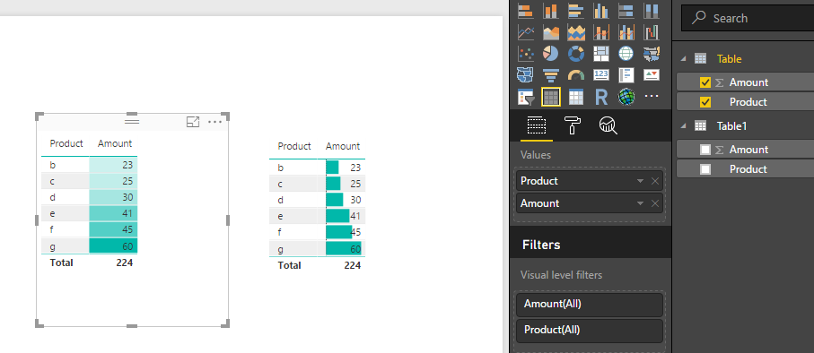Click the highlighted table visualization icon
Viewport: 814px width, 353px height.
[551, 97]
